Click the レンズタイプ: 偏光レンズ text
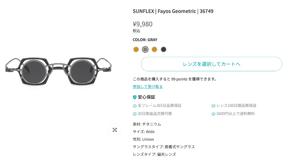284x158 pixels. [x=154, y=154]
